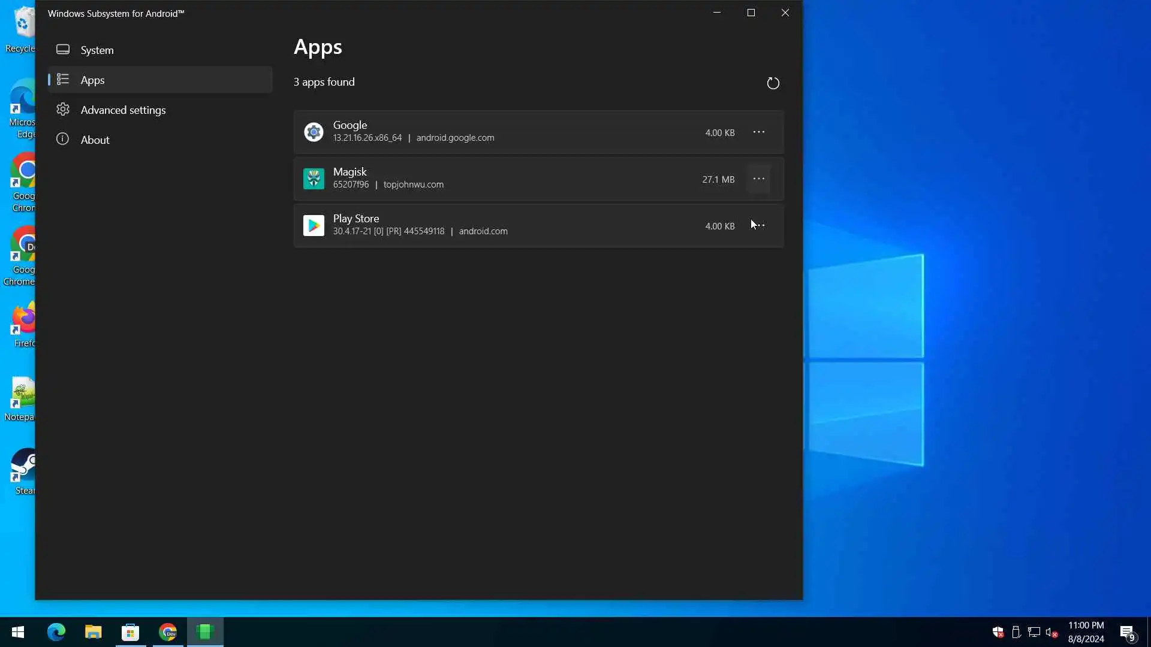Click the Magisk app icon
1151x647 pixels.
click(314, 179)
